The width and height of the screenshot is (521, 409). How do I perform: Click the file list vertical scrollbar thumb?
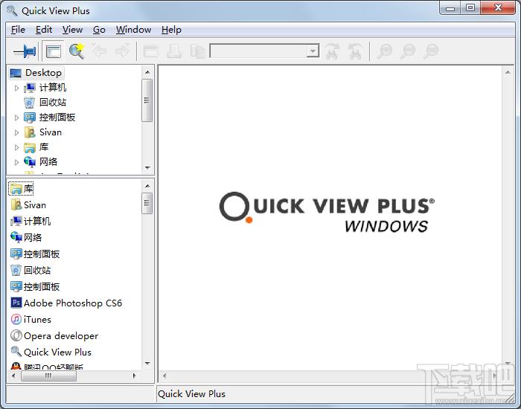point(147,203)
